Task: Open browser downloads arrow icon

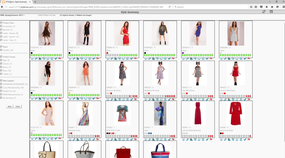Action: click(267, 7)
